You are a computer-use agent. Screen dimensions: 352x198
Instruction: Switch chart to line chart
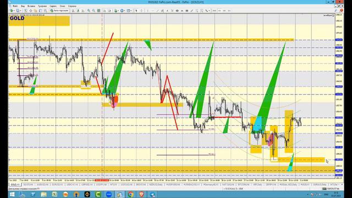(x=83, y=10)
